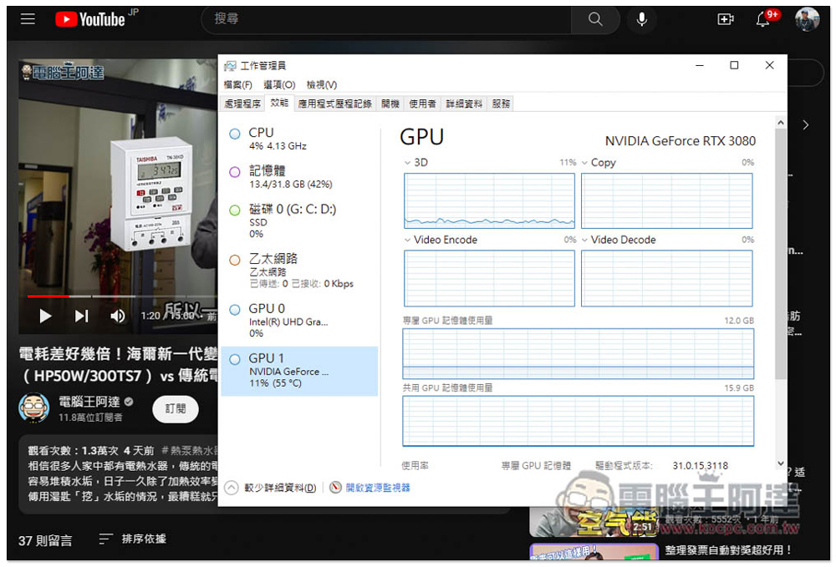Mute the video volume
The width and height of the screenshot is (836, 567).
coord(118,316)
